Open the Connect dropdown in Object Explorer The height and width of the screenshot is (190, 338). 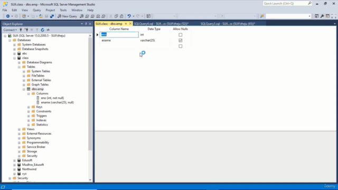click(x=10, y=30)
